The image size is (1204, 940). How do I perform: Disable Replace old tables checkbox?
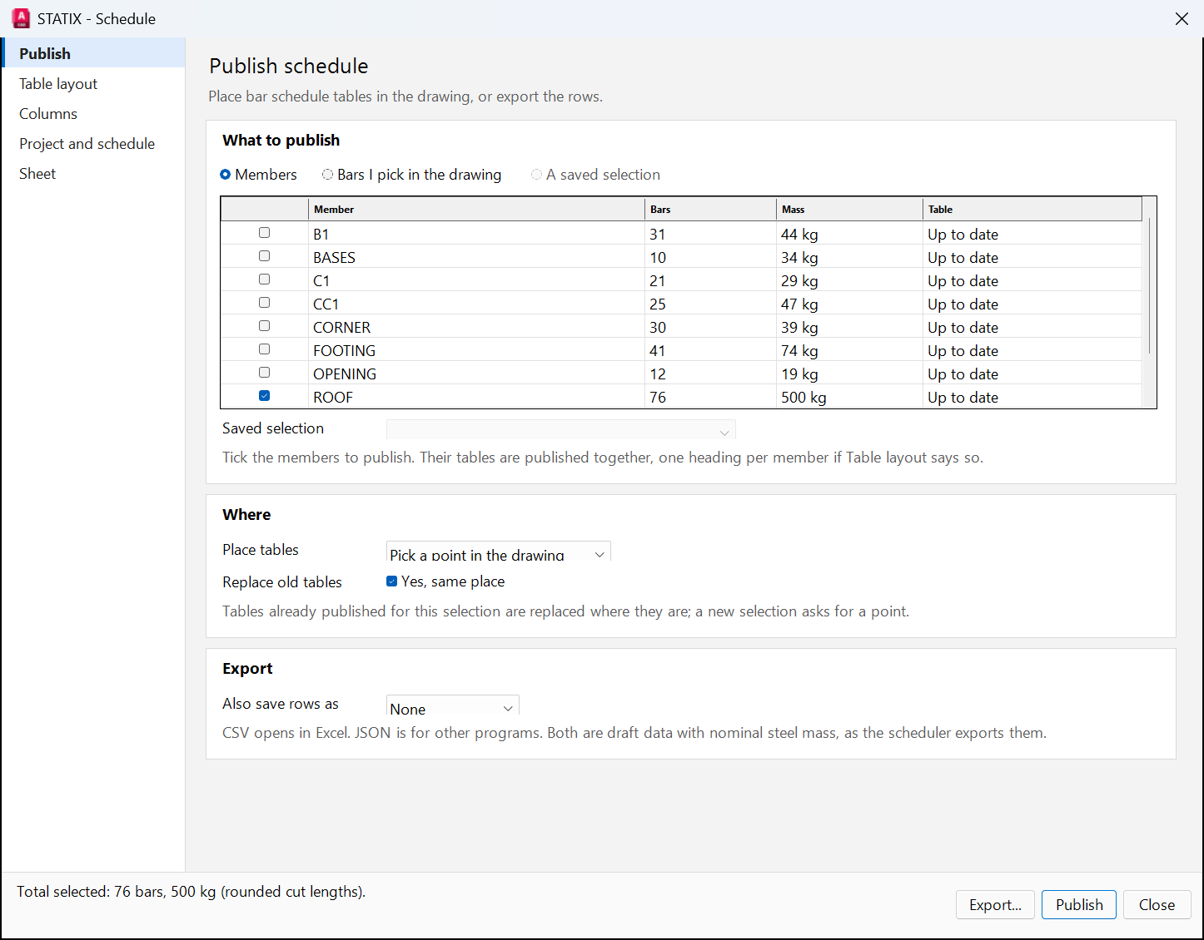tap(391, 581)
